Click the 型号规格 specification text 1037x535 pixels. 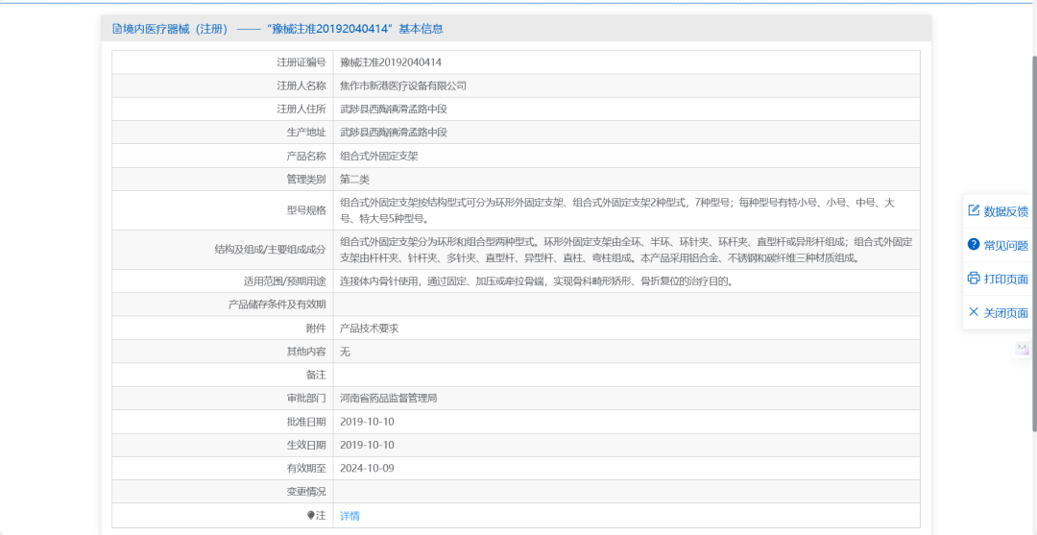pyautogui.click(x=617, y=210)
